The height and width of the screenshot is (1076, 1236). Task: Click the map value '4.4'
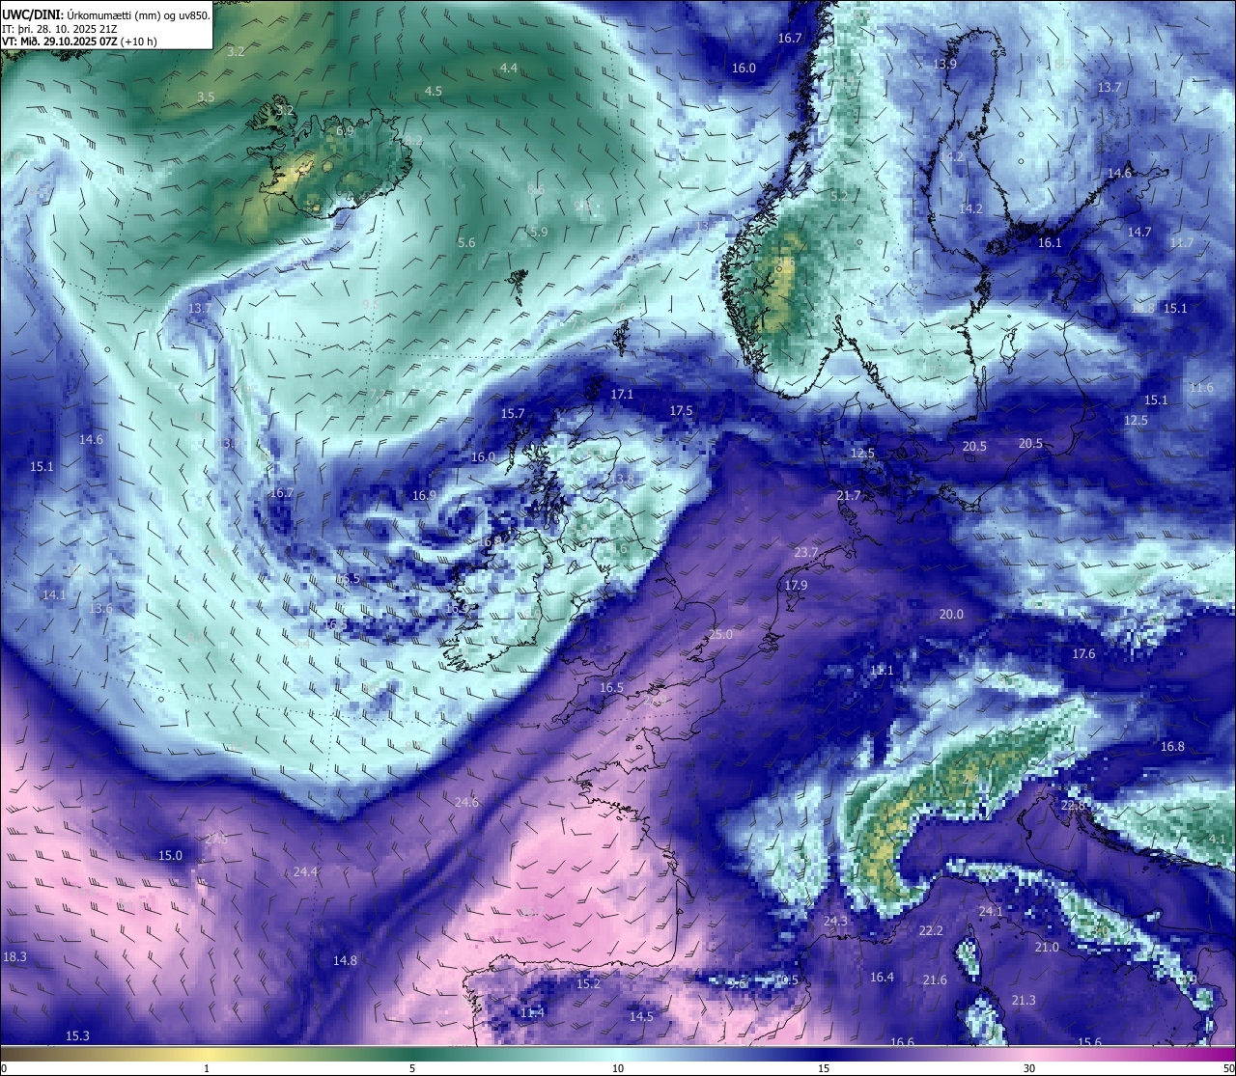[x=509, y=69]
